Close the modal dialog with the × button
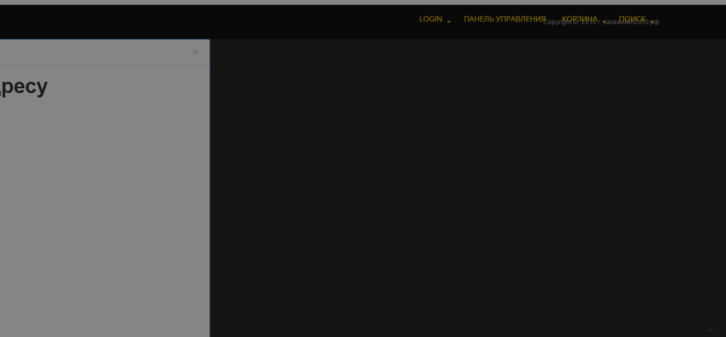 coord(195,52)
